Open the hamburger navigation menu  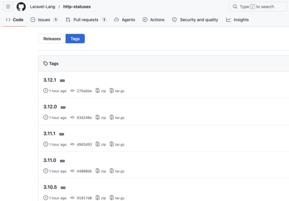8,7
